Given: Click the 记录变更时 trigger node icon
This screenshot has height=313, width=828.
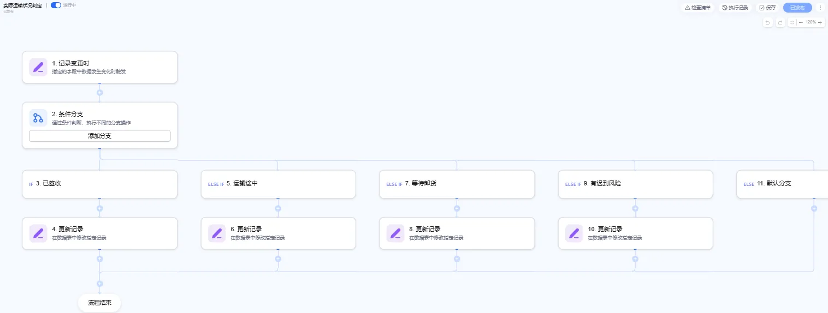Looking at the screenshot, I should 38,67.
